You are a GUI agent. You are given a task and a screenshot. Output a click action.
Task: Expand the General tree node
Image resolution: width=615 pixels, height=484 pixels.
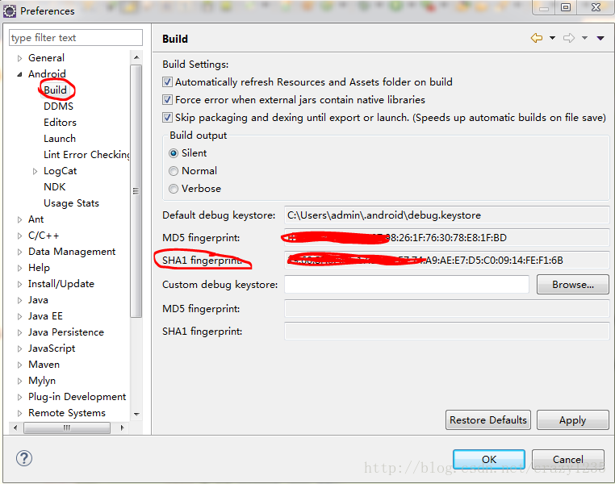(x=19, y=58)
